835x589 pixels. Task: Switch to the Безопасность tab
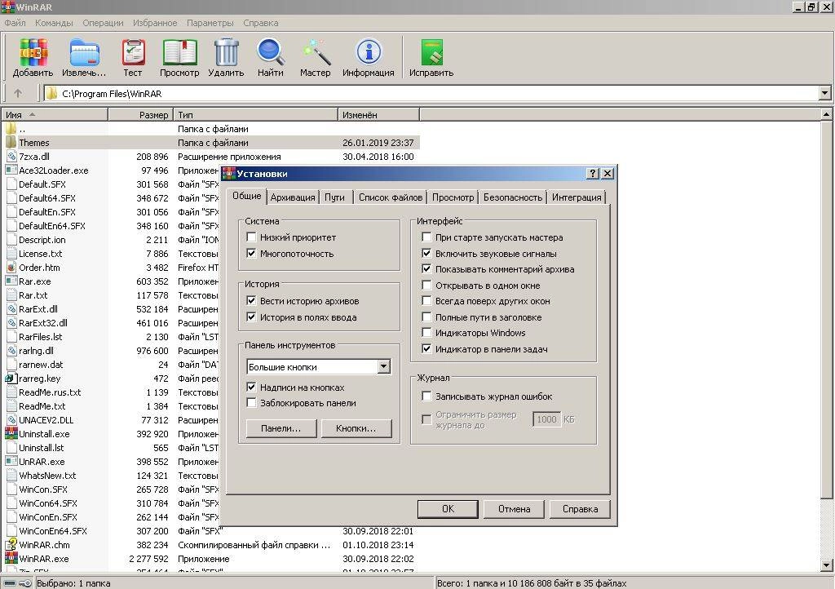pos(513,197)
